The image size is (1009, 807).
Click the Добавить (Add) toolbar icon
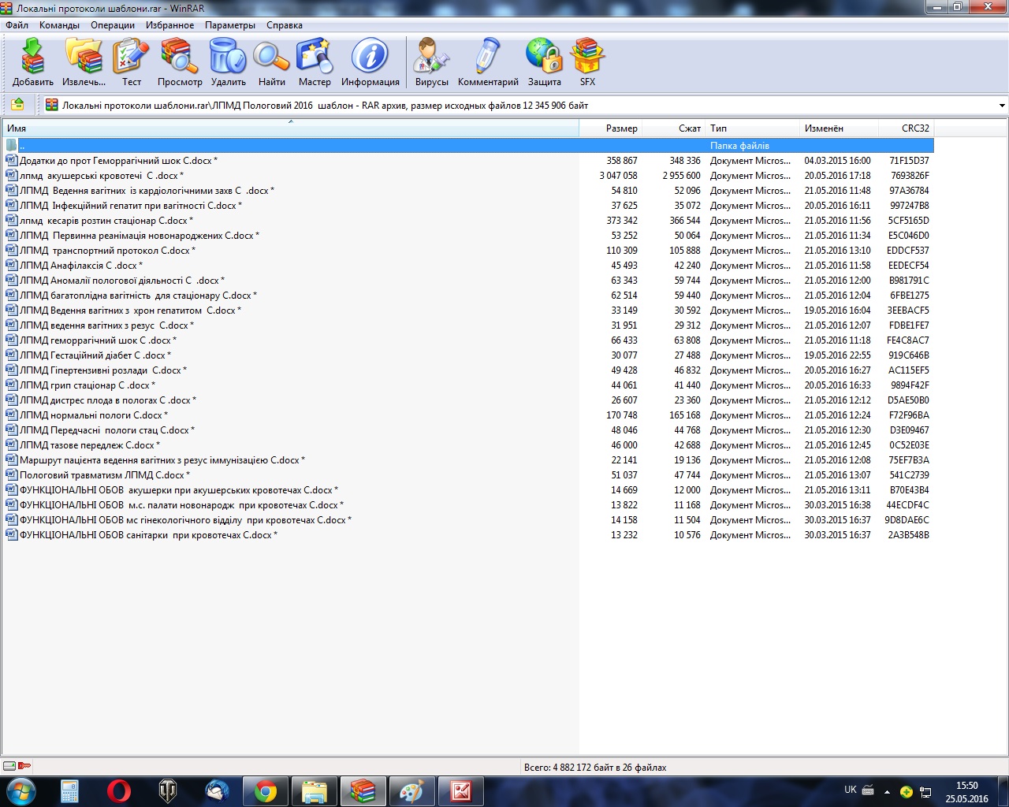point(33,62)
